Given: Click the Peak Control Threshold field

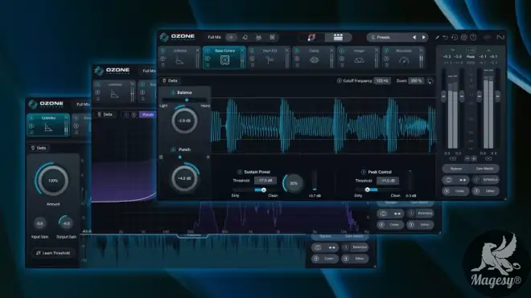Looking at the screenshot, I should click(388, 181).
